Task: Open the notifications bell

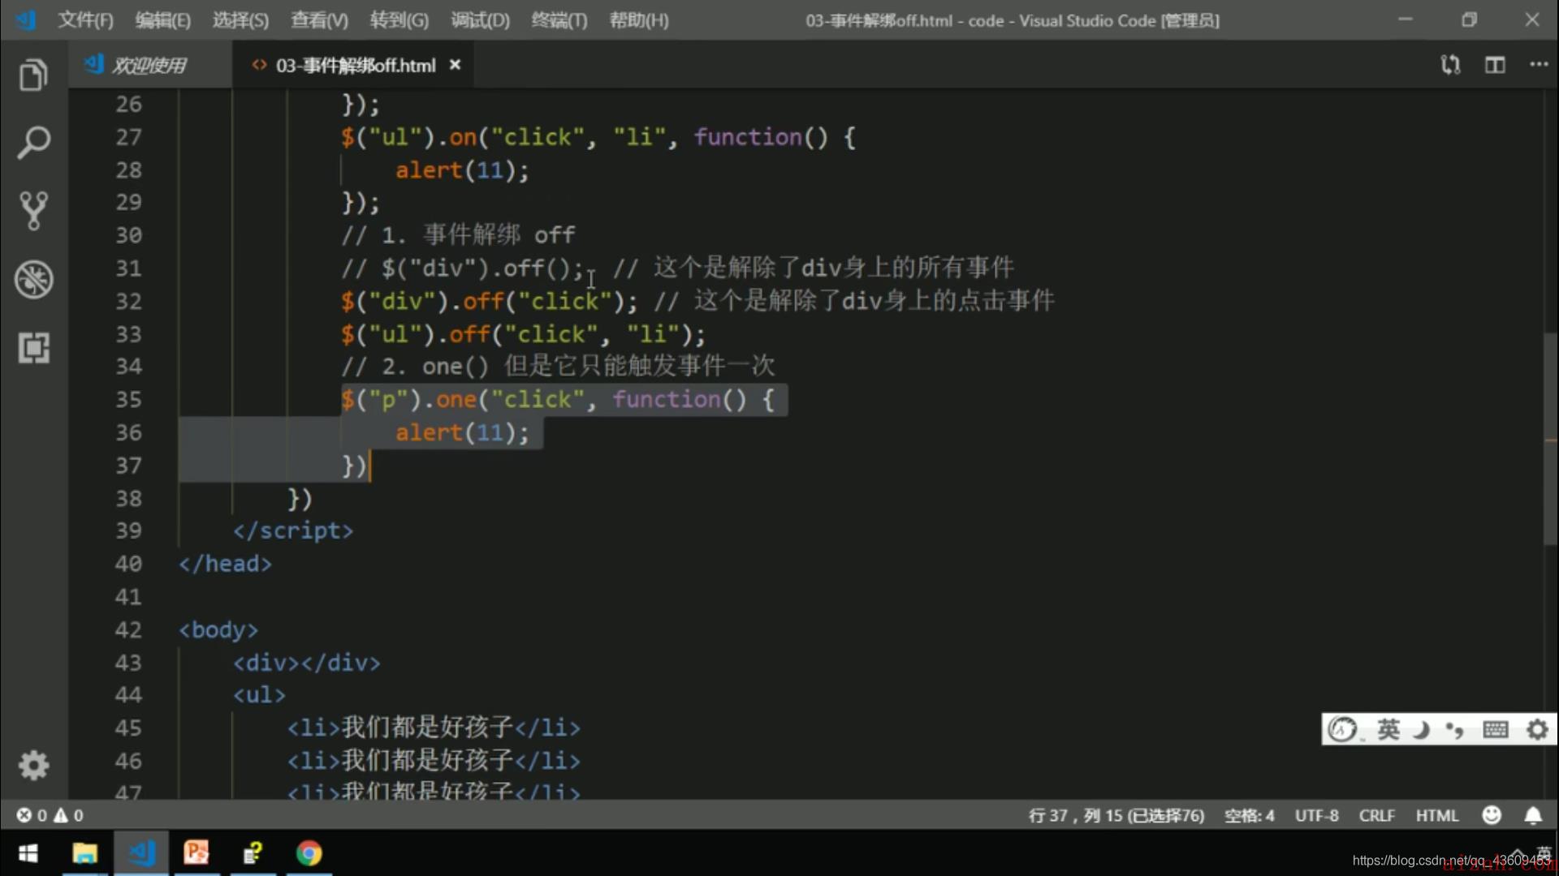Action: [1532, 815]
